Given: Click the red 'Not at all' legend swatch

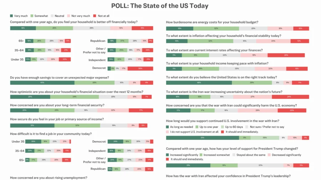Looking at the screenshot, I should [95, 16].
